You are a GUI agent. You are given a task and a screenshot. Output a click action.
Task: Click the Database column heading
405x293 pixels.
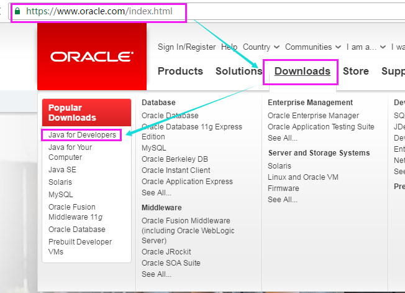pyautogui.click(x=158, y=103)
